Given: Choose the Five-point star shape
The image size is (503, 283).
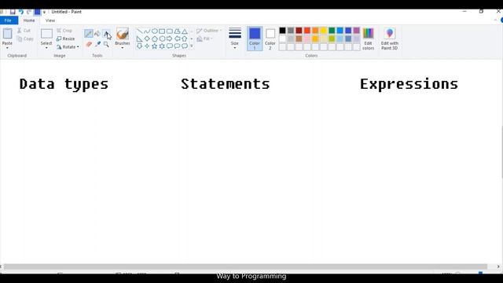Looking at the screenshot, I should tap(155, 46).
